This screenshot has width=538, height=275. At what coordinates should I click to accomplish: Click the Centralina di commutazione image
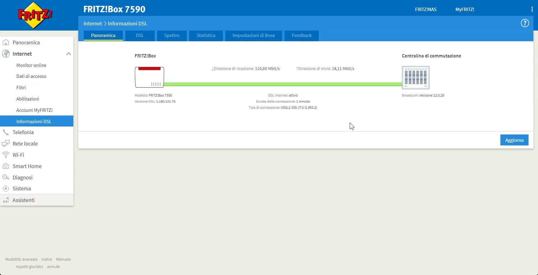[x=415, y=77]
